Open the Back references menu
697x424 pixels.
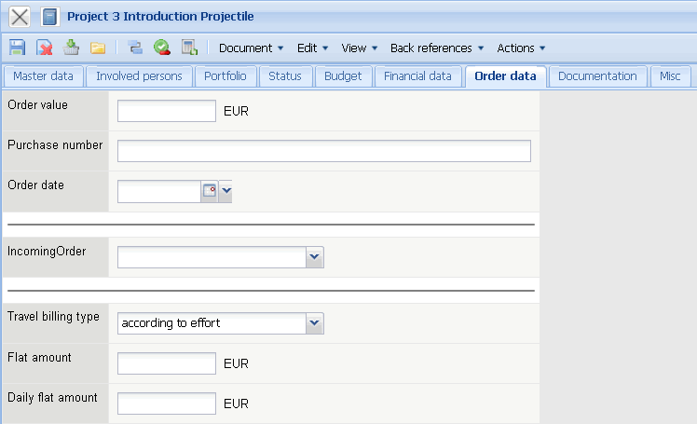437,48
